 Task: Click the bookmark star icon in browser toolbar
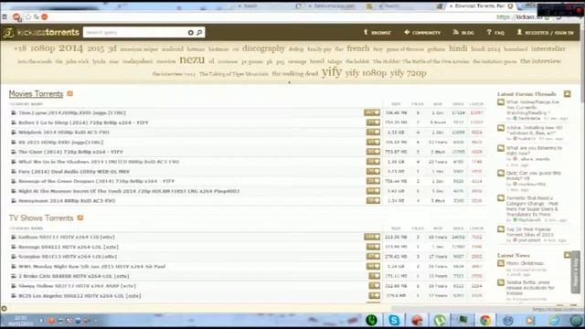[28, 16]
